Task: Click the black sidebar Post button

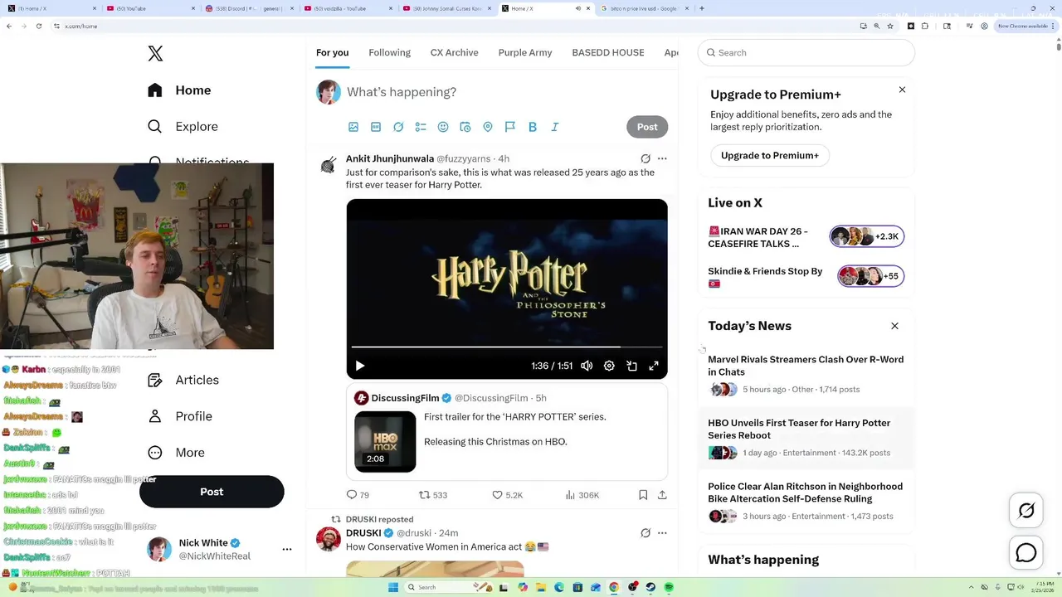Action: [x=212, y=492]
